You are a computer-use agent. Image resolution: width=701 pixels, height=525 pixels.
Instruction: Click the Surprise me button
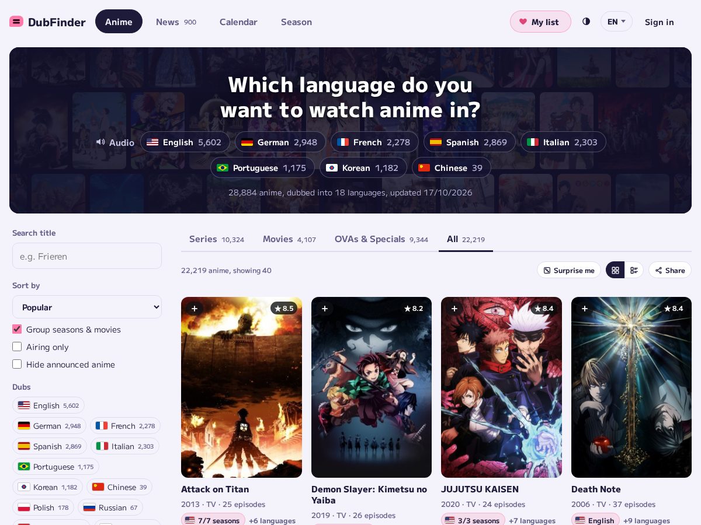[x=569, y=270]
